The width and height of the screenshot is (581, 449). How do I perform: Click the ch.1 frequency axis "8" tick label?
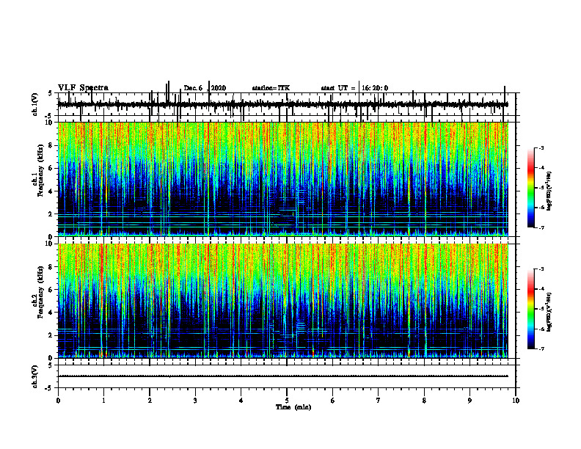tap(51, 145)
